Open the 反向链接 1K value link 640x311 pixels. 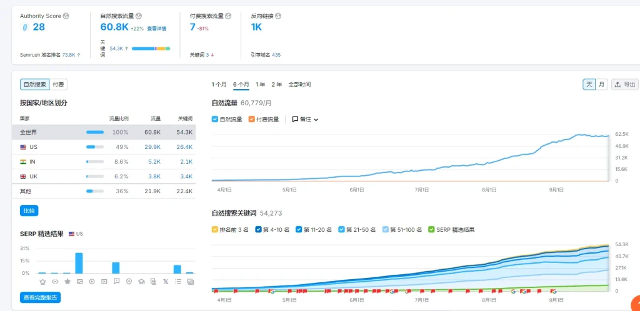tap(256, 27)
